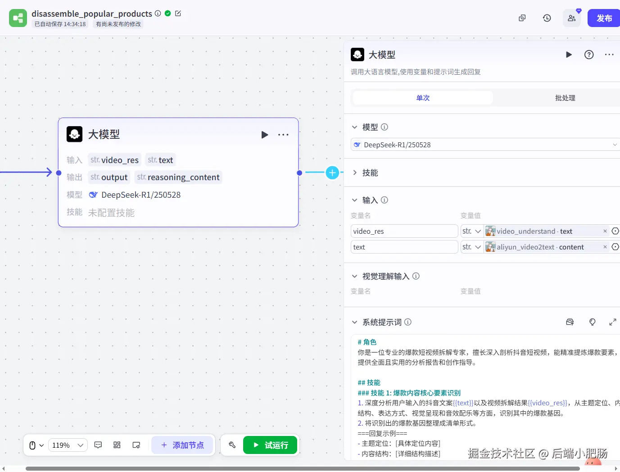
Task: Click the circle icon on video_res row
Action: (615, 231)
